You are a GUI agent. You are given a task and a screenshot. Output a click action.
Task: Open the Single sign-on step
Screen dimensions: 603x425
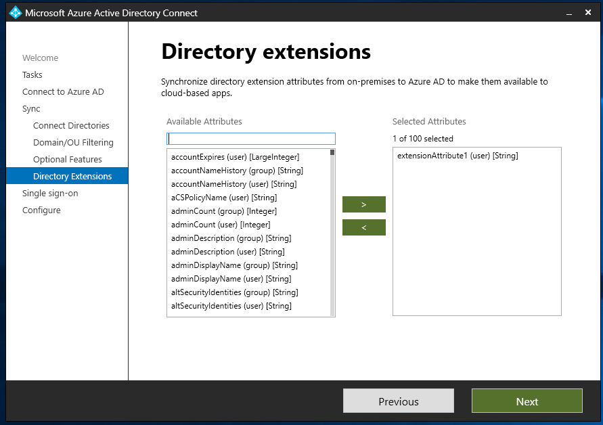[50, 194]
